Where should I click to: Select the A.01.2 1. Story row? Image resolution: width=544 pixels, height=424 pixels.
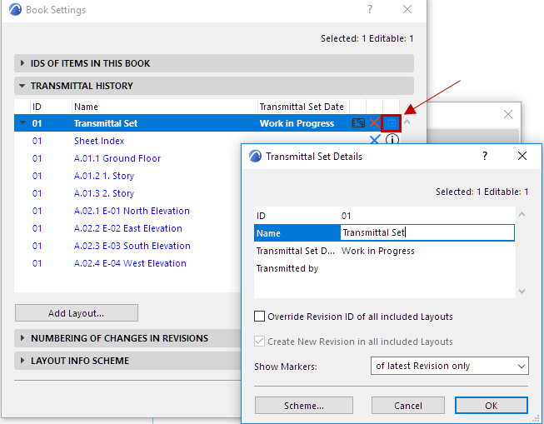pos(127,176)
